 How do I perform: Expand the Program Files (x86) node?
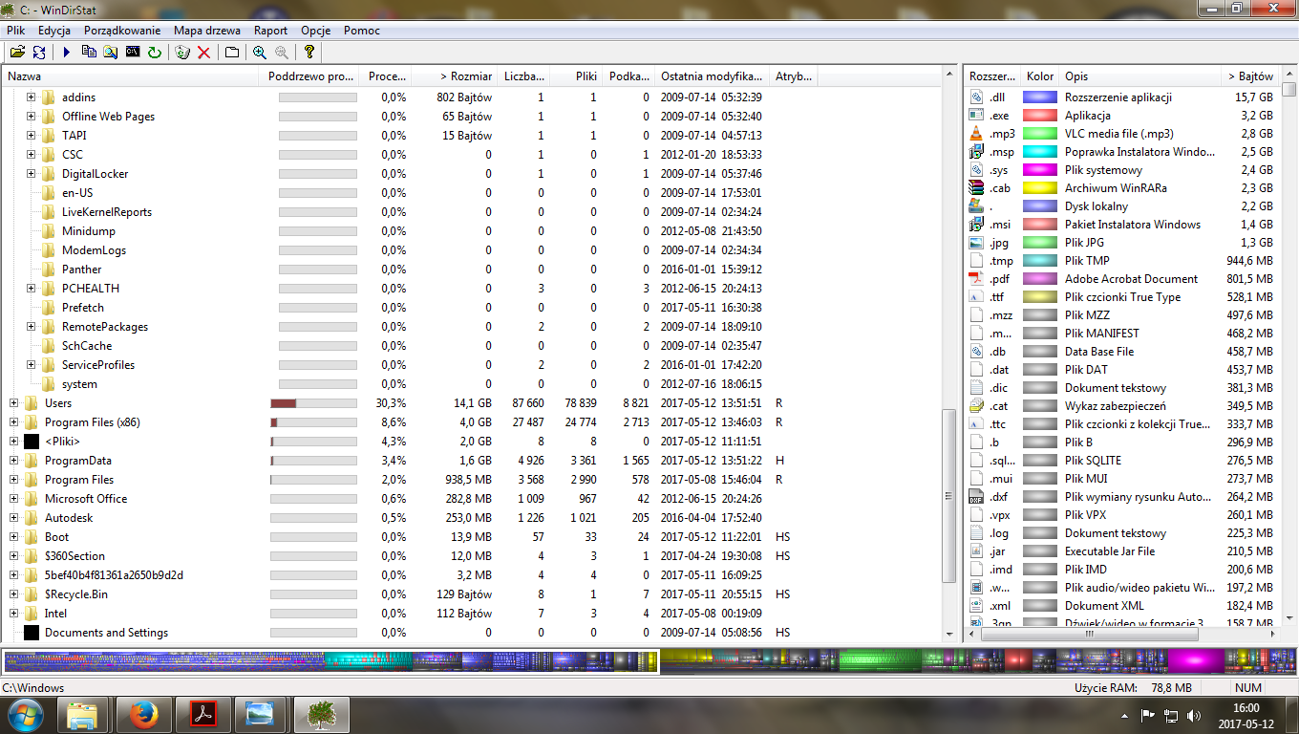(13, 422)
